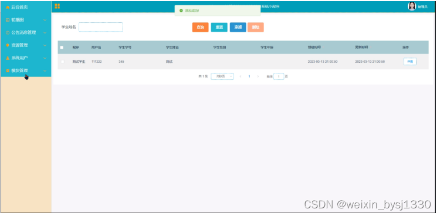Open 详情 for the 测试学生 row
The width and height of the screenshot is (440, 216).
pos(410,62)
